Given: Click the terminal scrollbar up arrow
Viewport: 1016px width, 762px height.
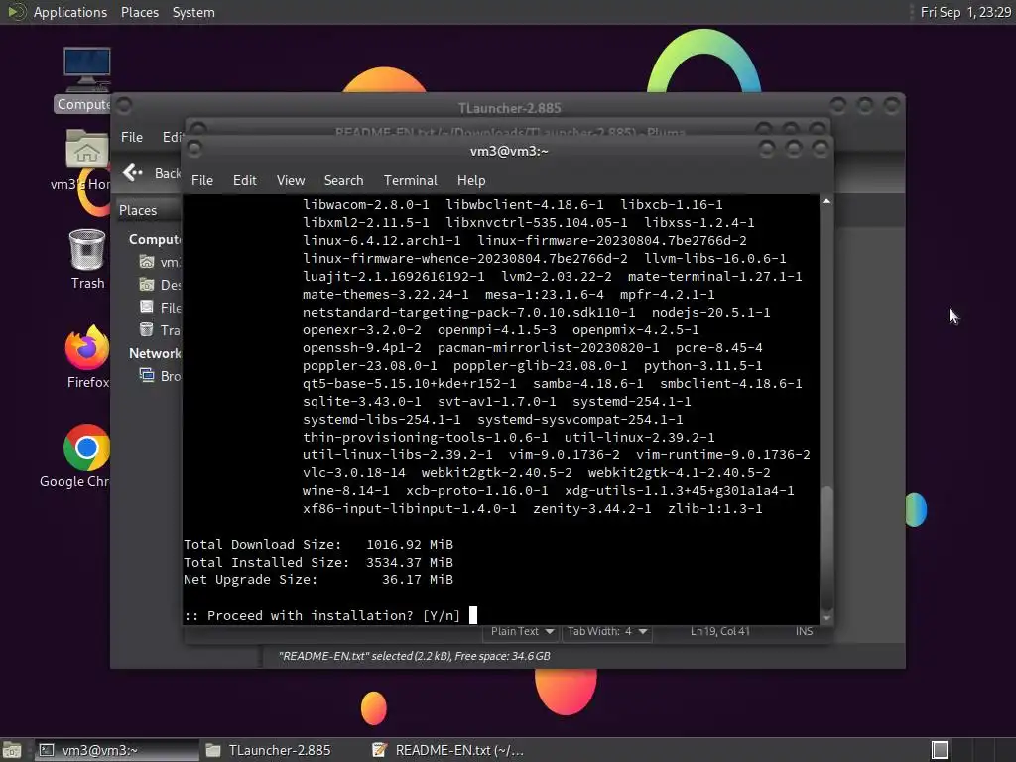Looking at the screenshot, I should [826, 202].
